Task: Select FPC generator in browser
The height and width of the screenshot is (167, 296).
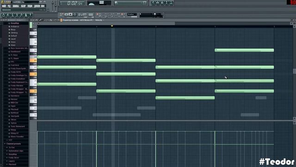Action: [x=12, y=62]
